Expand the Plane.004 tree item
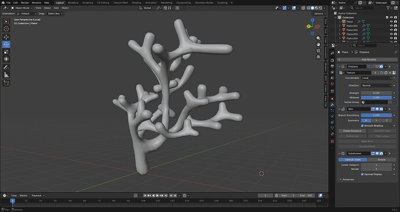Screen dimensions: 400x212 coord(340,38)
